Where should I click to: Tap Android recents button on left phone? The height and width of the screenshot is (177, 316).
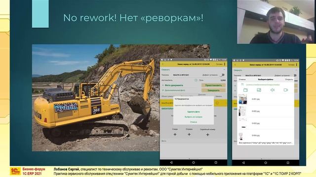(x=216, y=162)
